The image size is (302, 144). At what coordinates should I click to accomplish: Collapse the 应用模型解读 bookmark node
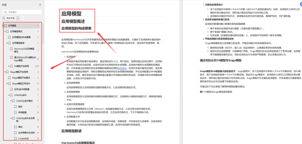point(7,43)
